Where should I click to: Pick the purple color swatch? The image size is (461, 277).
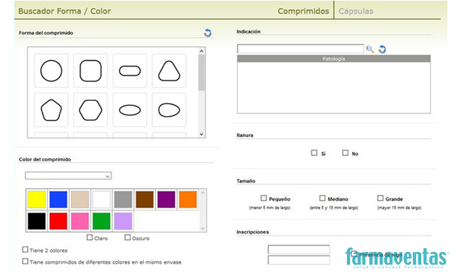pos(166,199)
